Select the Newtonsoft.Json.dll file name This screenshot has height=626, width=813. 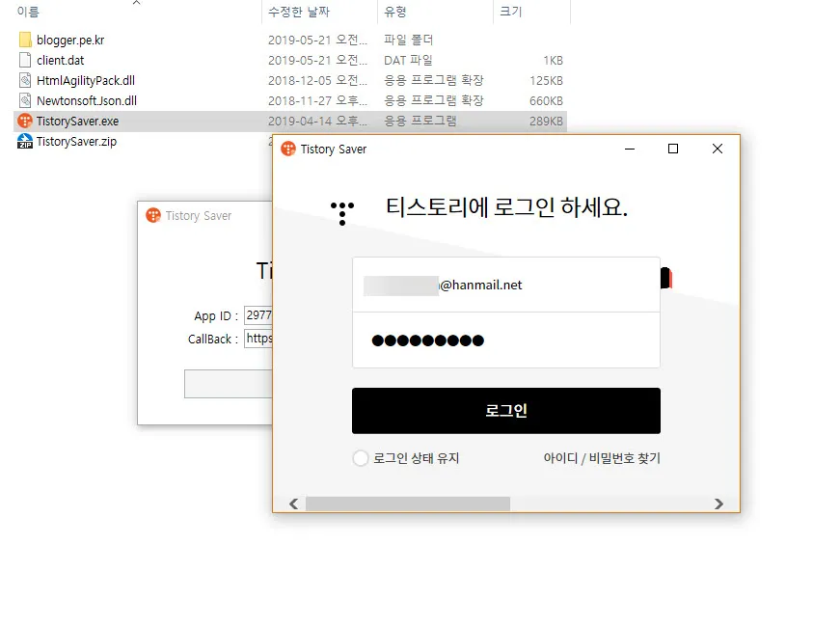[x=87, y=100]
